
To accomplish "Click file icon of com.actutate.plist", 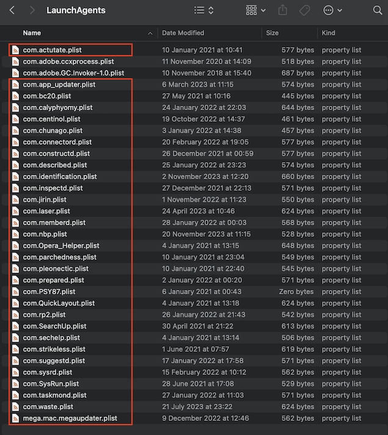I will click(15, 50).
